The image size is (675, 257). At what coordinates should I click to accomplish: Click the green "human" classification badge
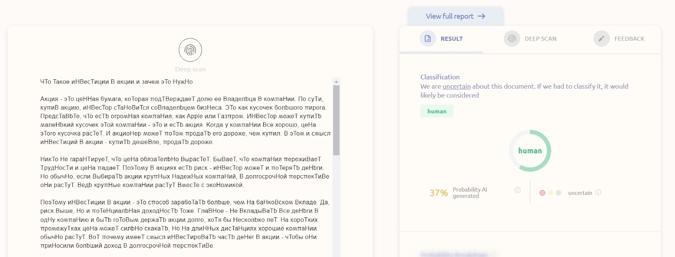437,111
